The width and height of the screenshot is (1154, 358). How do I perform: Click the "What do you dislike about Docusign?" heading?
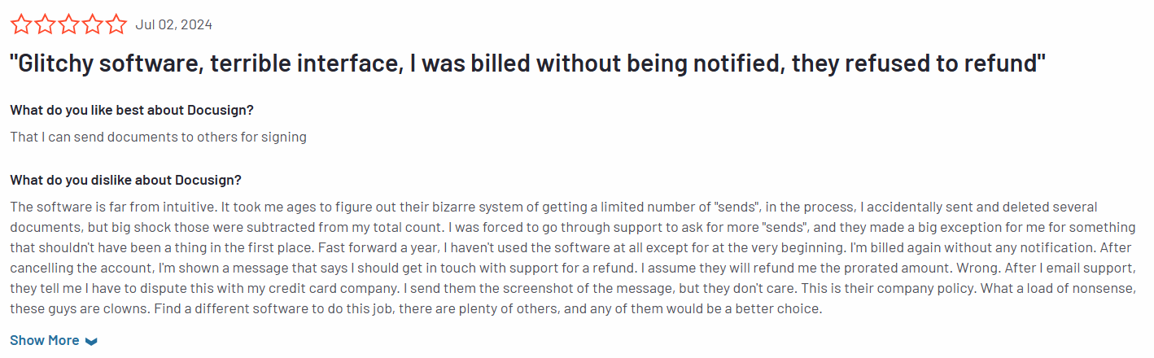(x=125, y=180)
